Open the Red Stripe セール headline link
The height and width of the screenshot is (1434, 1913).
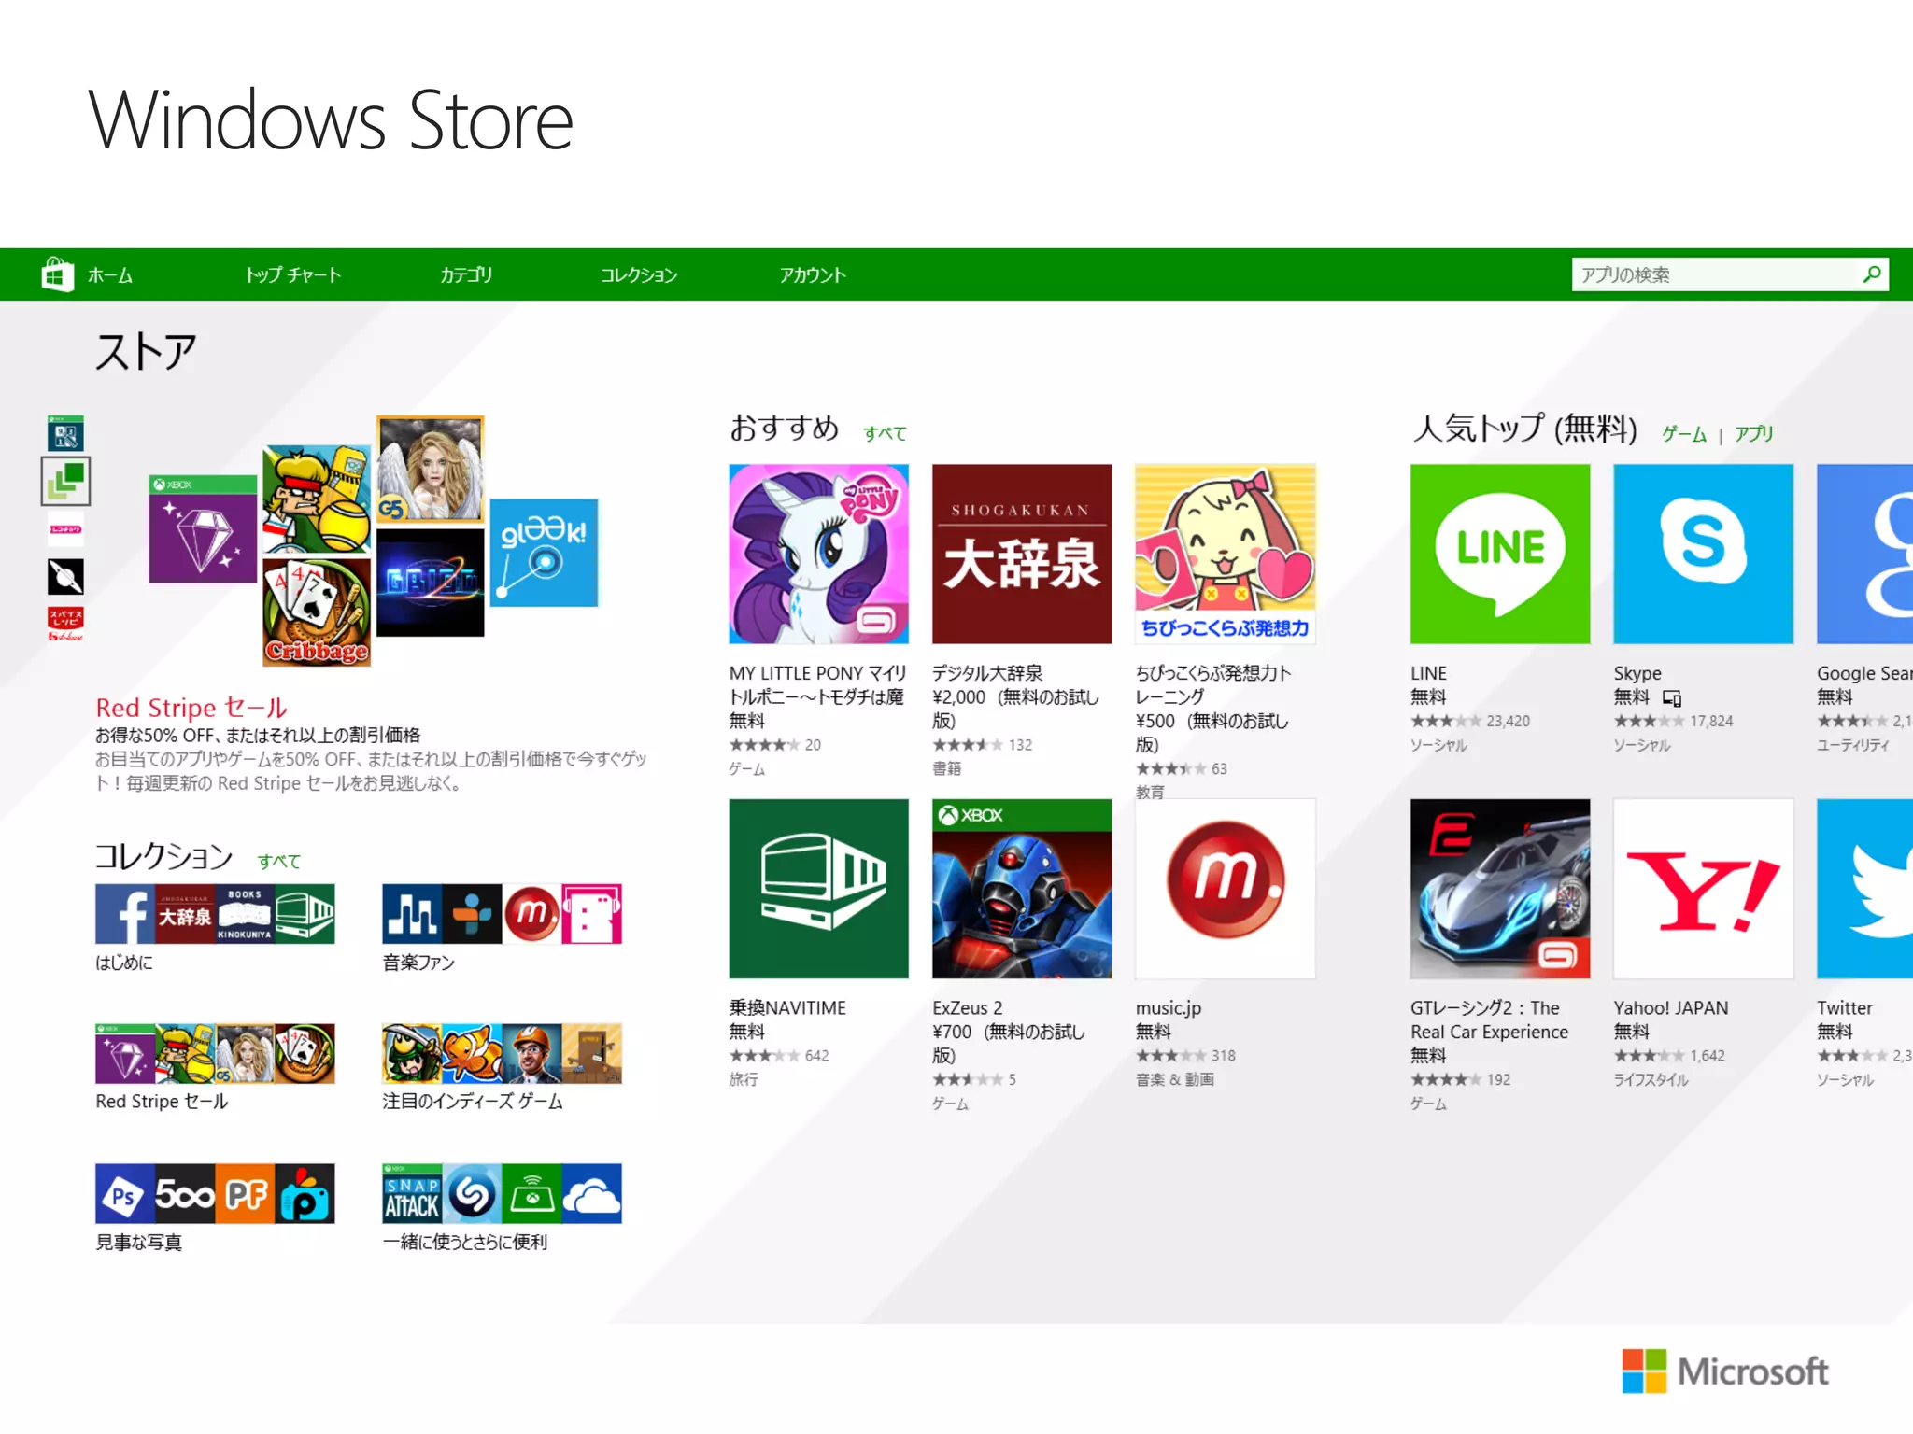click(191, 707)
